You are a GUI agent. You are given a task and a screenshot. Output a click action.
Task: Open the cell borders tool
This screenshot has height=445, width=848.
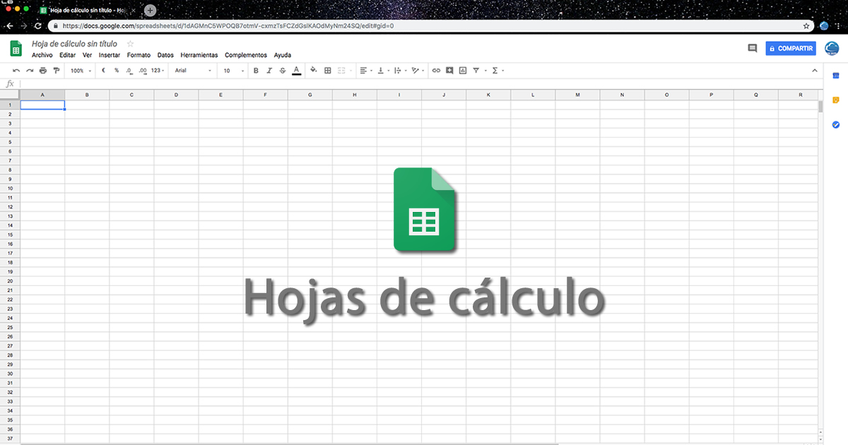(327, 71)
